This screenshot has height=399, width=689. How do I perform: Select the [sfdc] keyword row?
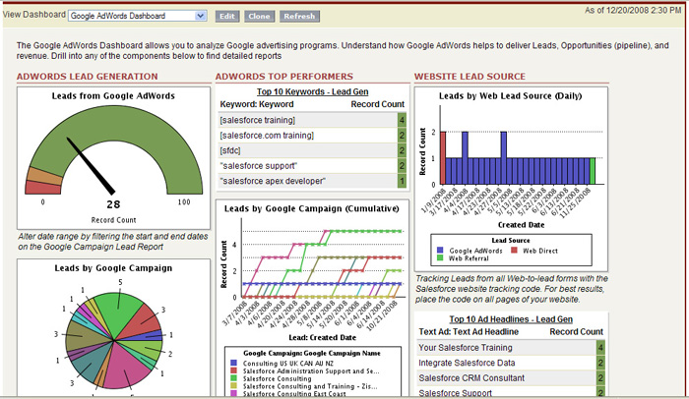coord(312,150)
